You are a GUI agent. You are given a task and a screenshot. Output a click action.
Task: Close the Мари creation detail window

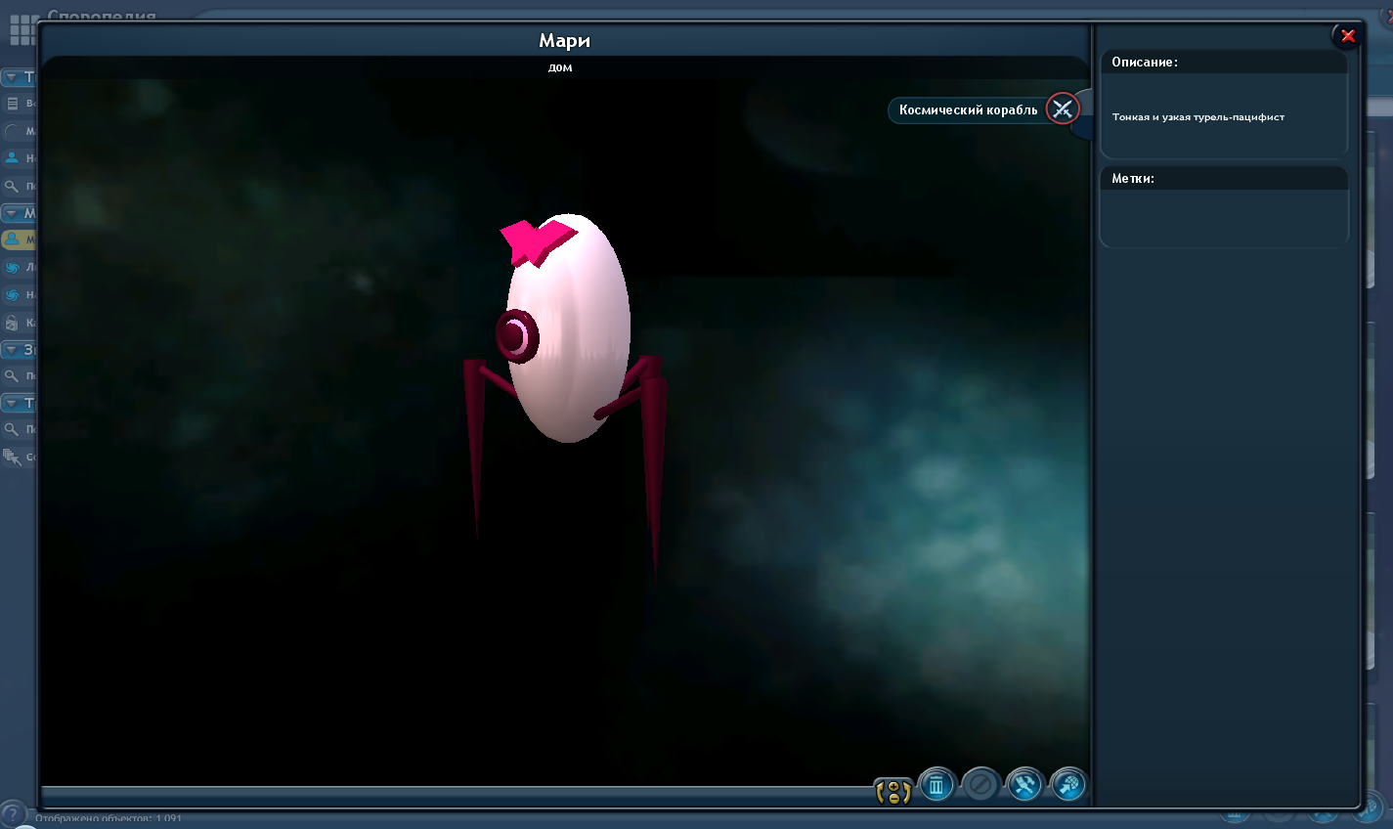coord(1348,36)
